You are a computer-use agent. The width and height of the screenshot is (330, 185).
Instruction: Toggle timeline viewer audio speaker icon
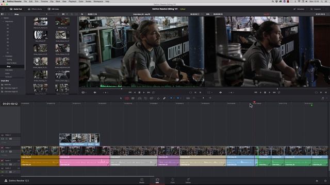pyautogui.click(x=220, y=92)
